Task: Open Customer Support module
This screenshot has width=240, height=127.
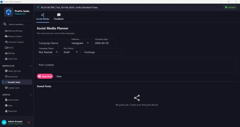Action: (x=16, y=42)
